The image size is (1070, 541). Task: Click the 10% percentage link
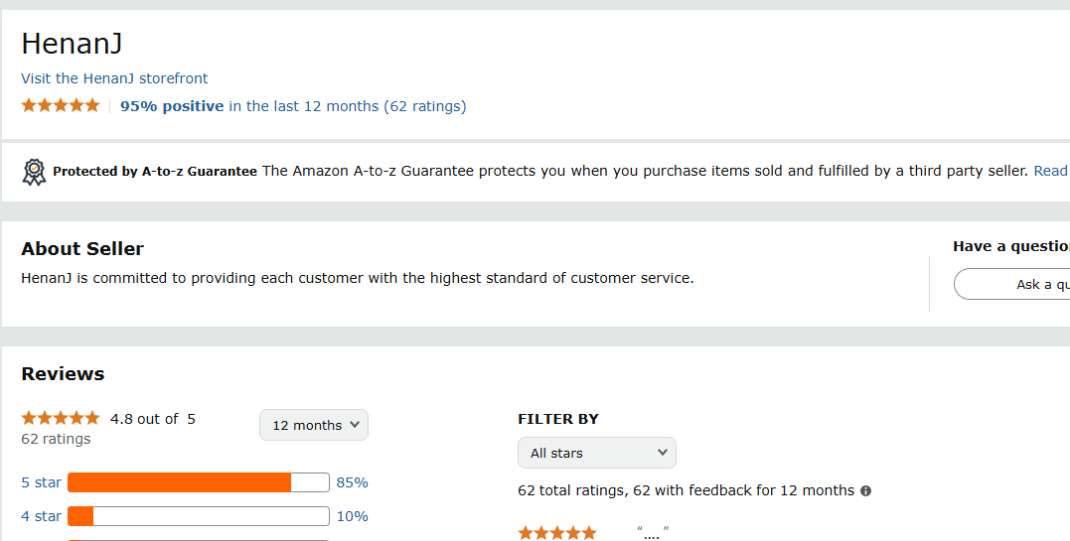click(x=352, y=516)
